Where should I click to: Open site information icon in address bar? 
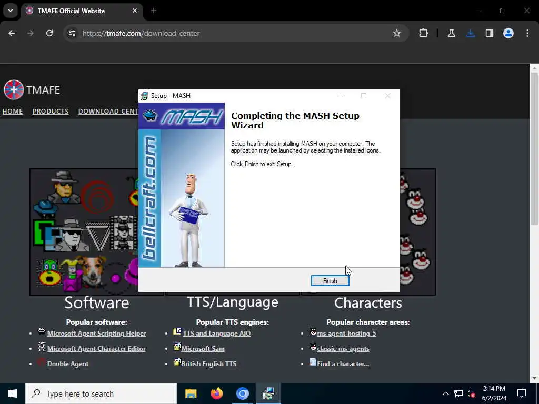pos(72,33)
